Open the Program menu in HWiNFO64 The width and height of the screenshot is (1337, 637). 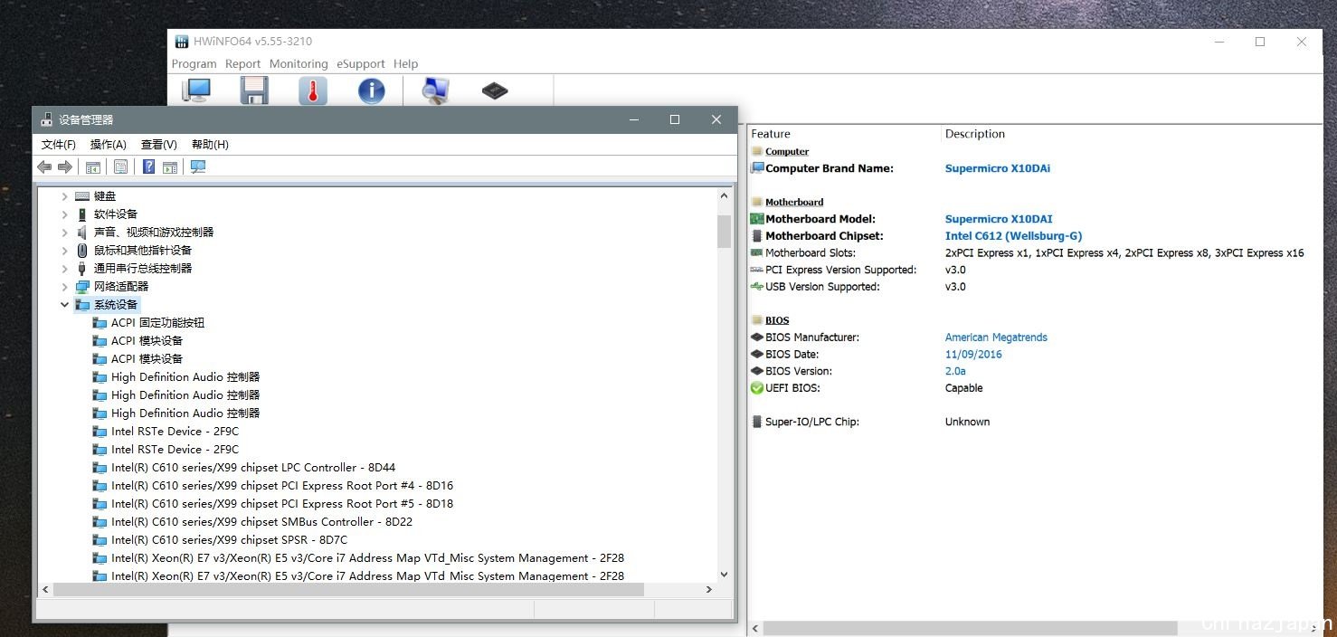click(x=194, y=64)
